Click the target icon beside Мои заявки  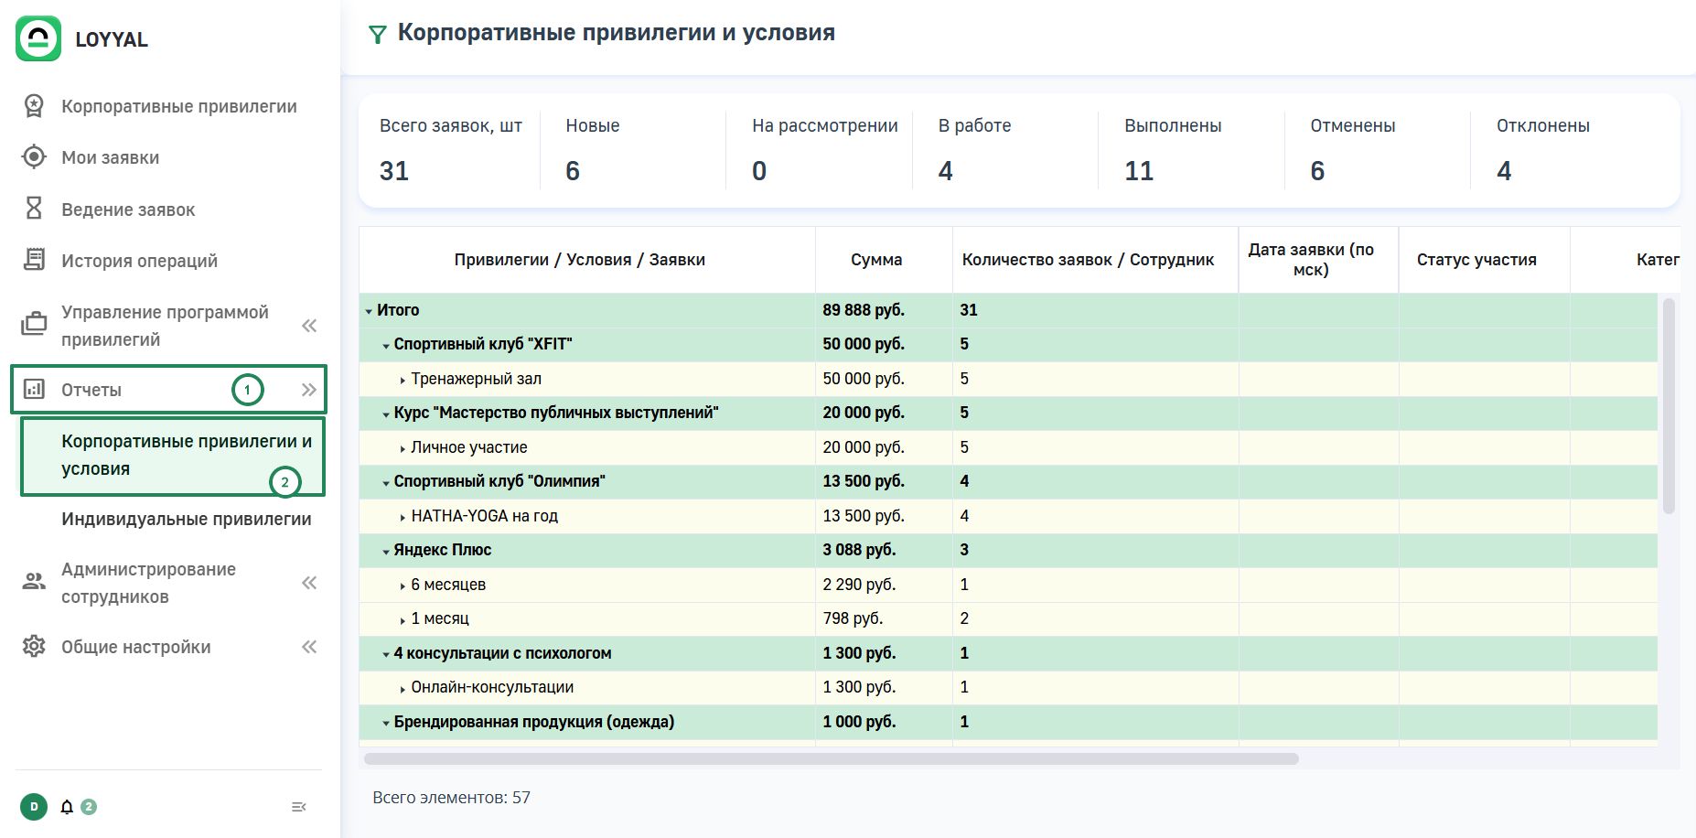(34, 157)
